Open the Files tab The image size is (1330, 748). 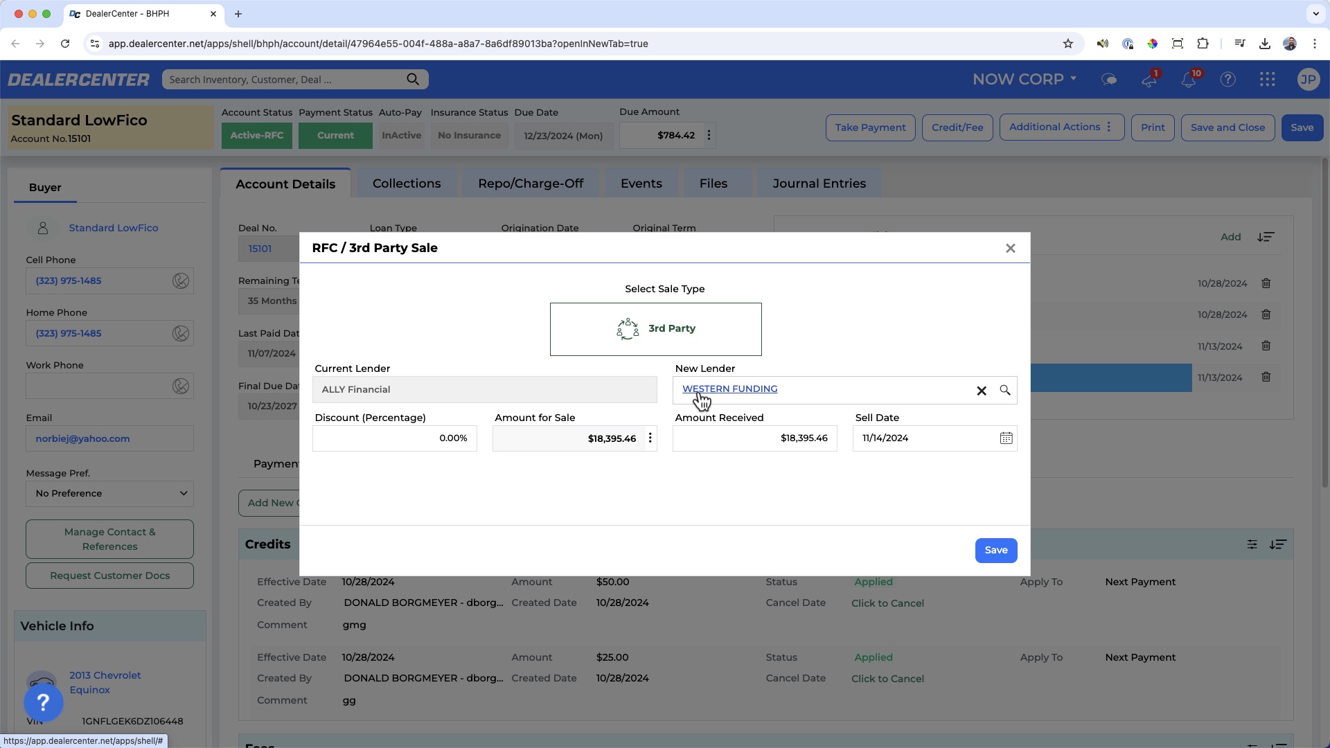713,184
